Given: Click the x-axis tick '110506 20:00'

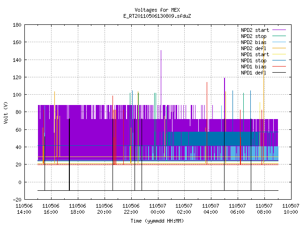Looking at the screenshot, I should pos(104,209).
